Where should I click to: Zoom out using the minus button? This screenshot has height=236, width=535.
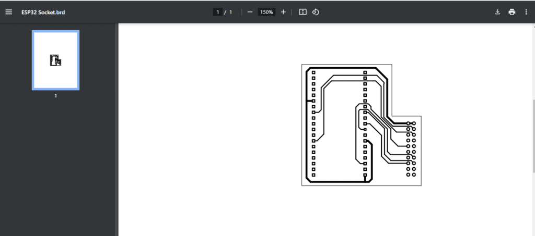[x=250, y=12]
